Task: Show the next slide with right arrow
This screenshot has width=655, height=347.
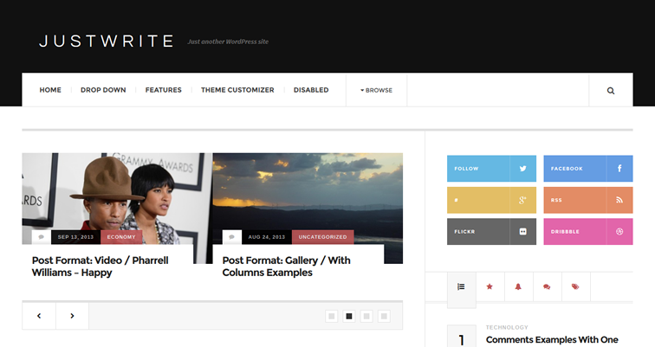Action: point(72,316)
